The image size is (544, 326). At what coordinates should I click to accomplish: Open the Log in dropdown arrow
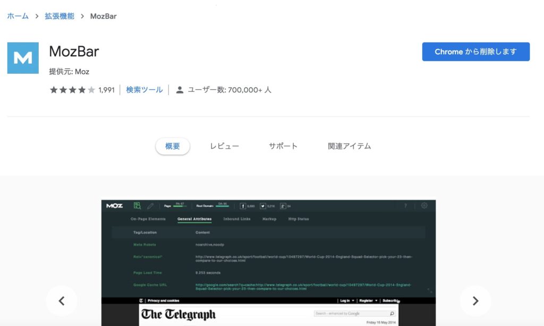353,301
